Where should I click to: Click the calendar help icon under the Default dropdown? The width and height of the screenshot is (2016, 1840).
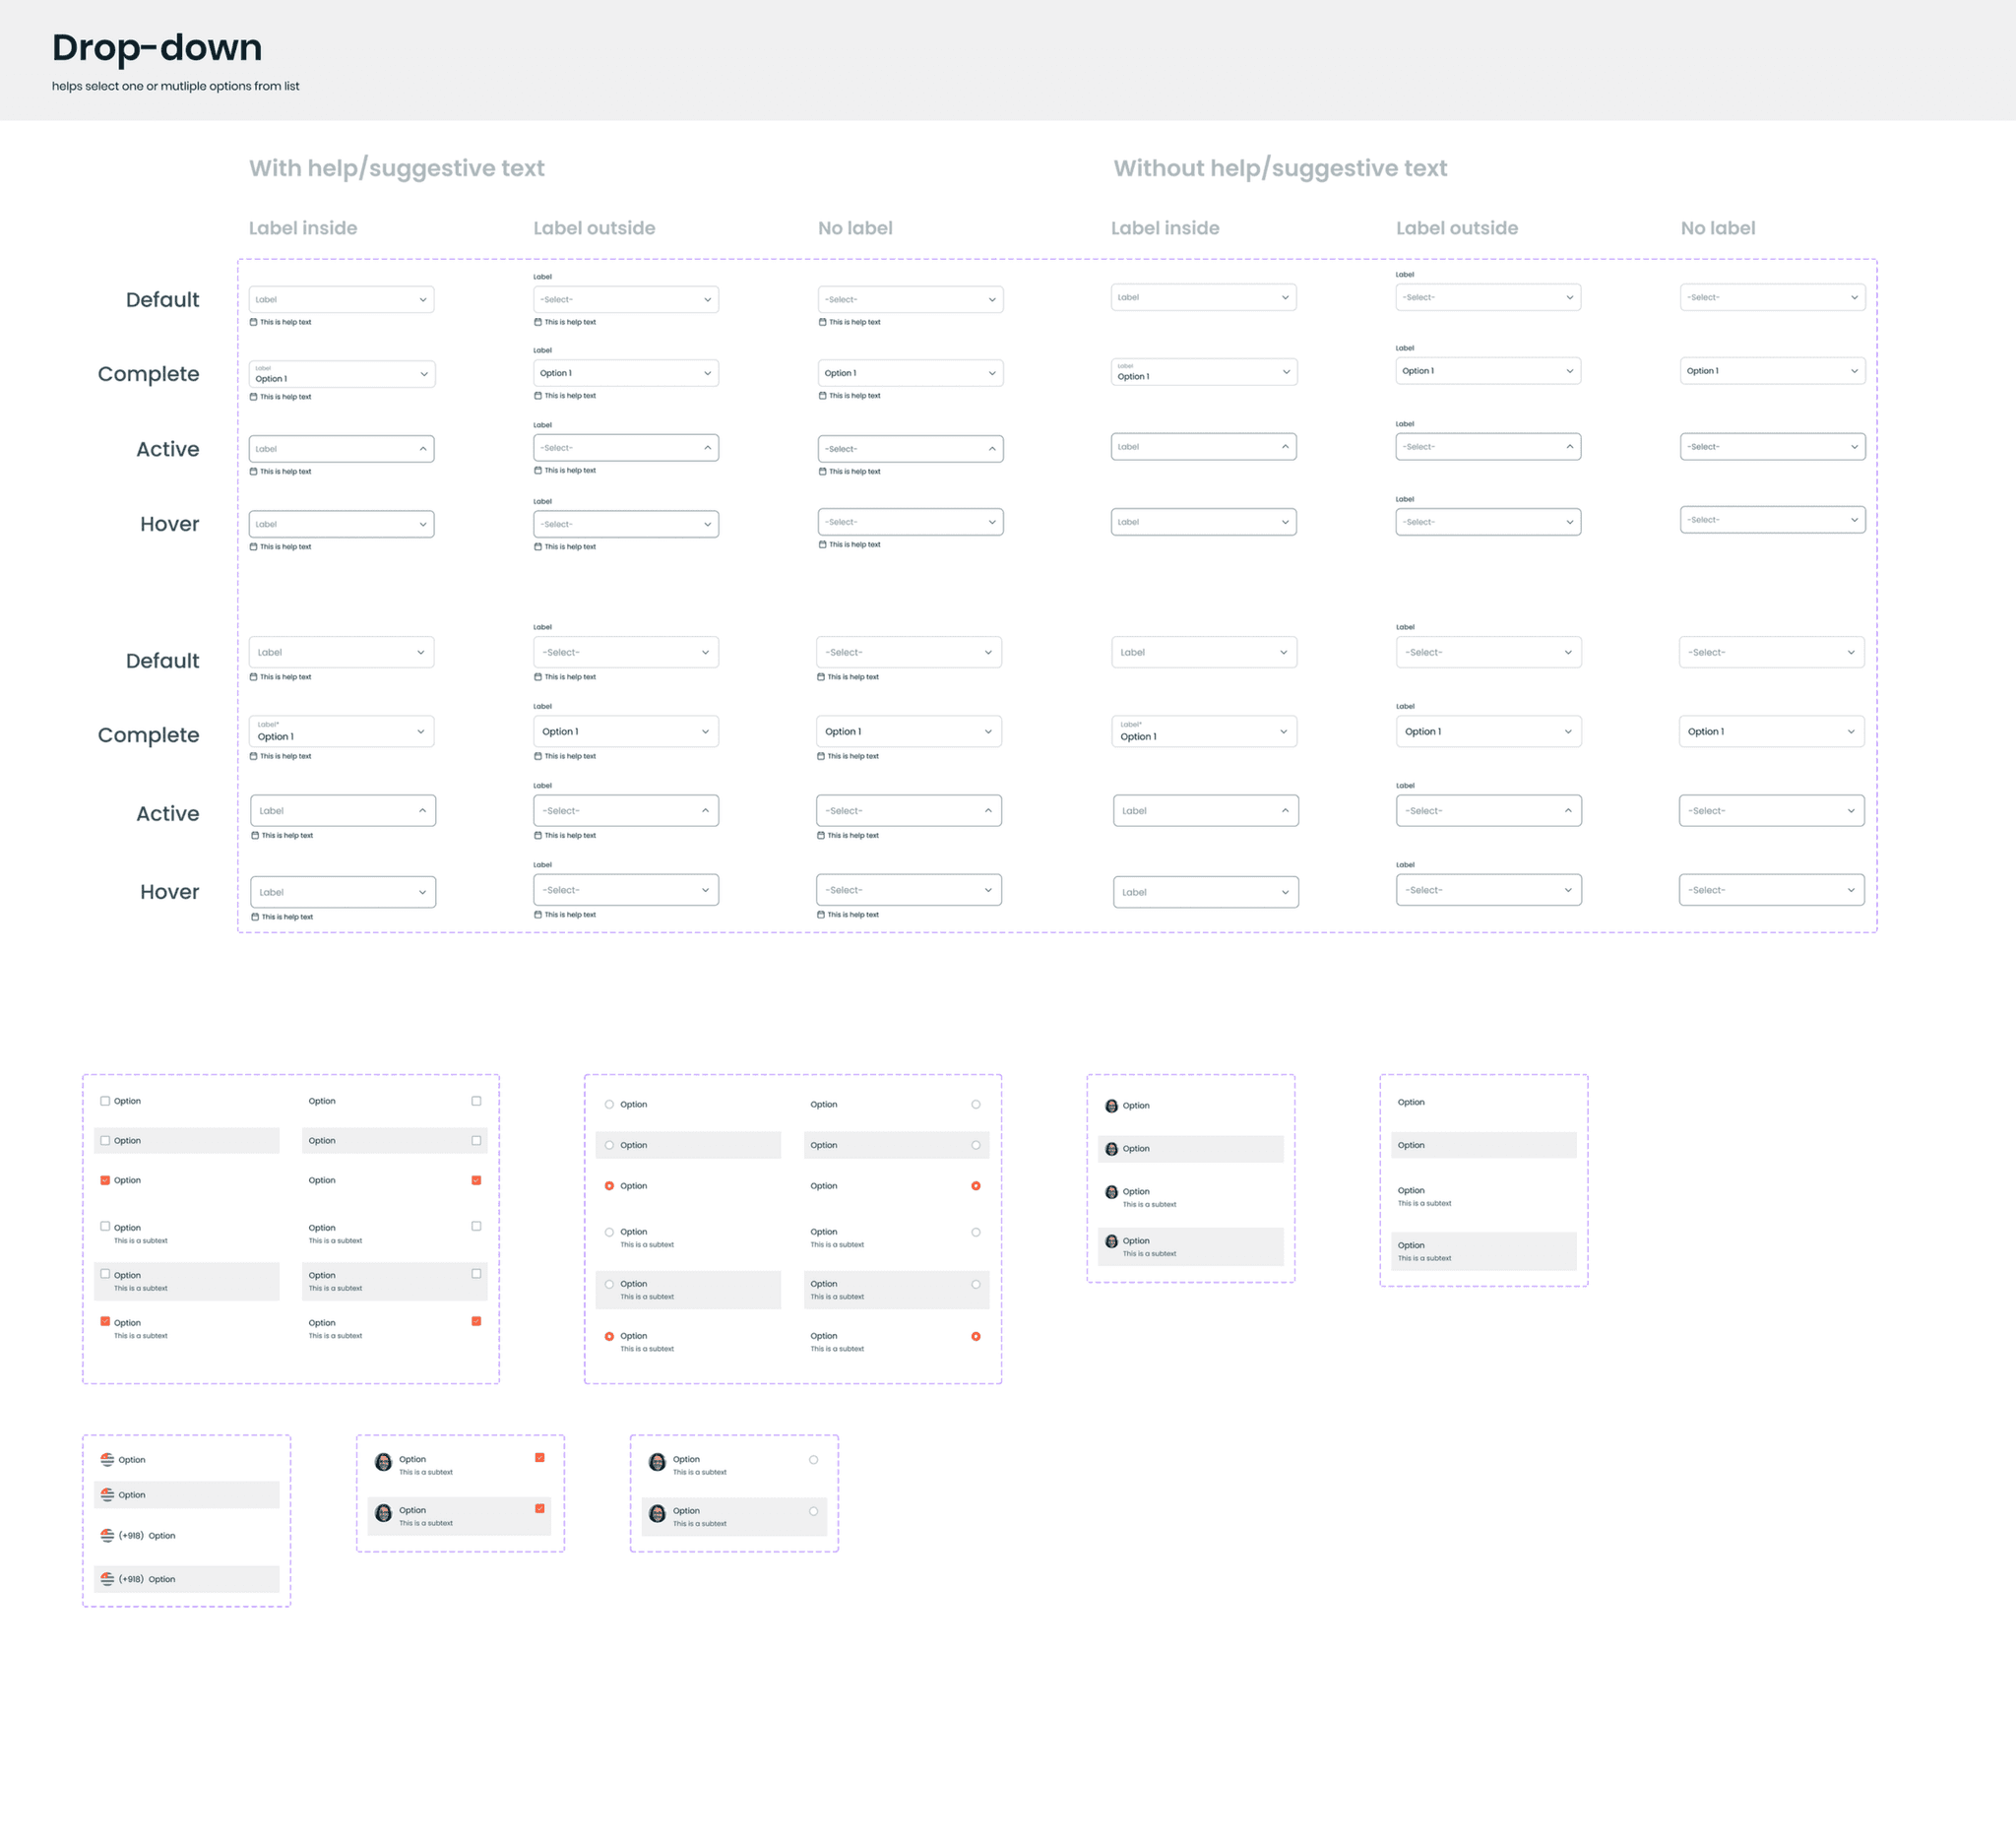[253, 322]
